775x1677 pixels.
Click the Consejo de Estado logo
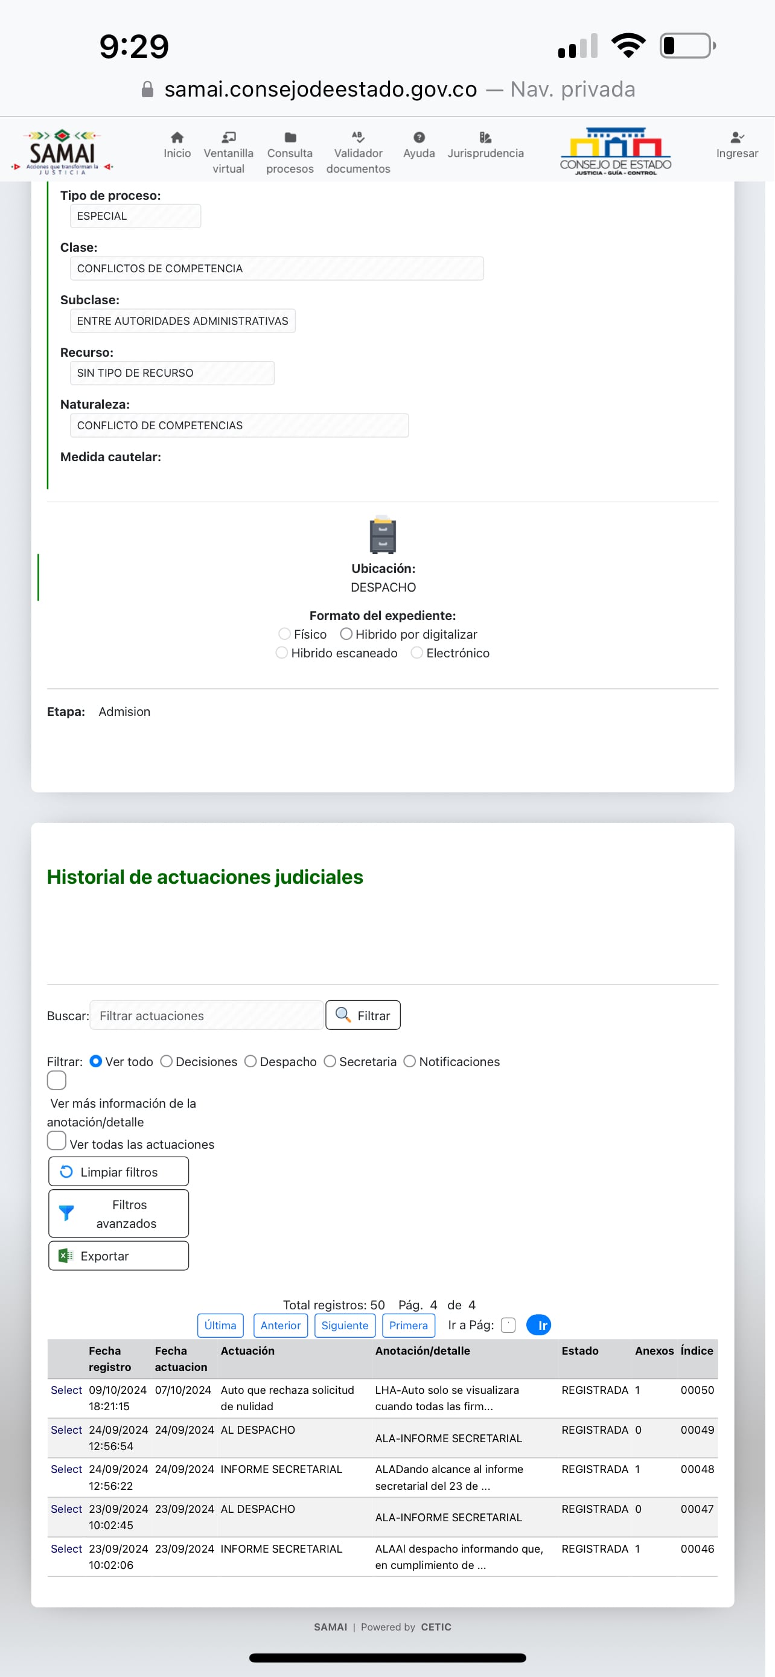[616, 151]
